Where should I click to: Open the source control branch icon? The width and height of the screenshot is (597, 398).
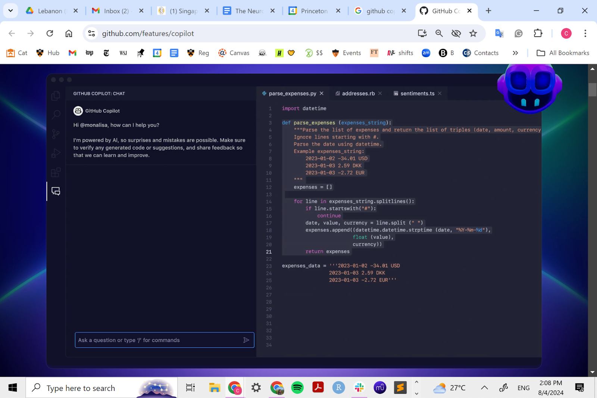56,134
